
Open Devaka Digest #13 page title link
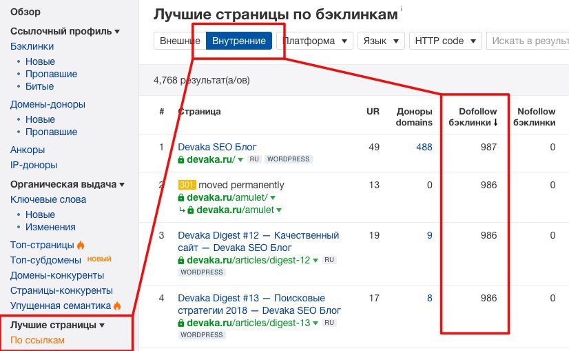[260, 304]
